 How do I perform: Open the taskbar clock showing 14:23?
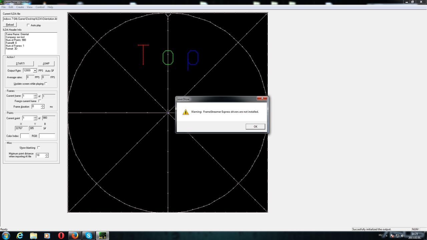[415, 236]
